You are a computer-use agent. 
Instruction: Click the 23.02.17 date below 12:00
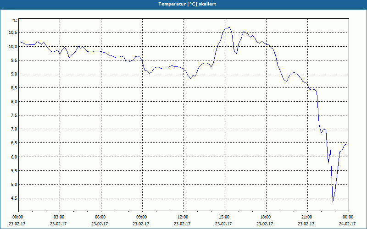tap(182, 224)
